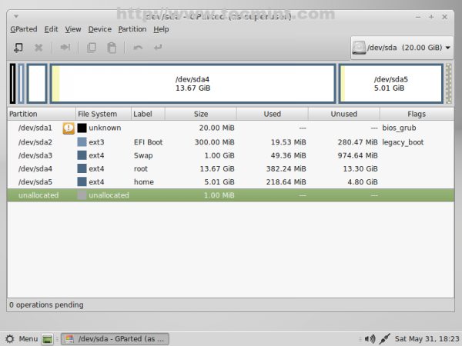Click the show desktop icon in taskbar
462x346 pixels.
coord(47,339)
